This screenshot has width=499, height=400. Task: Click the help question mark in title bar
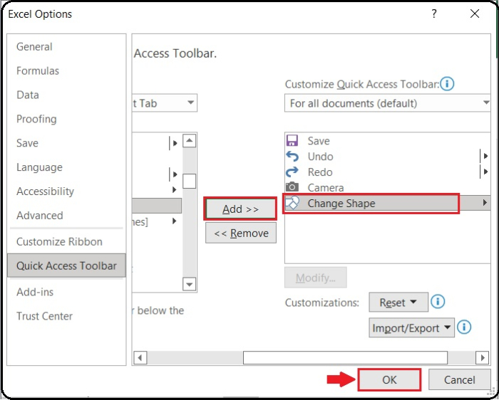coord(434,14)
